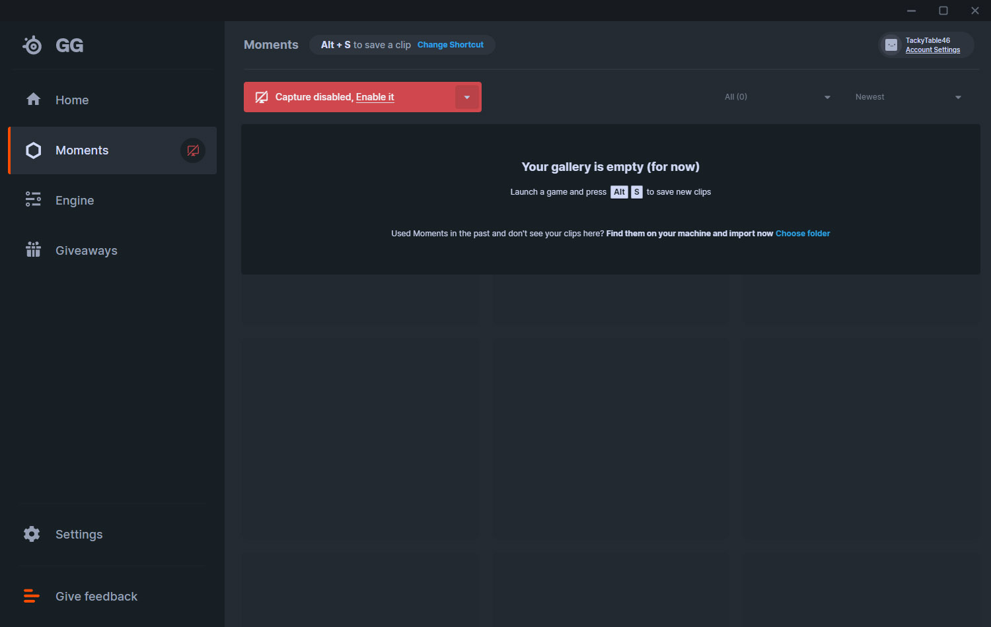Click the Change Shortcut link

(451, 45)
